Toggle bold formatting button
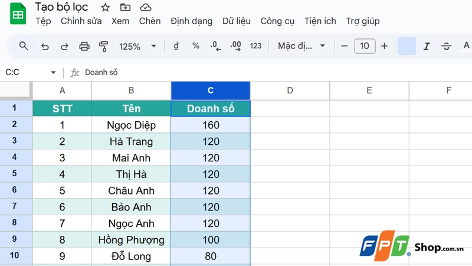 pyautogui.click(x=407, y=46)
